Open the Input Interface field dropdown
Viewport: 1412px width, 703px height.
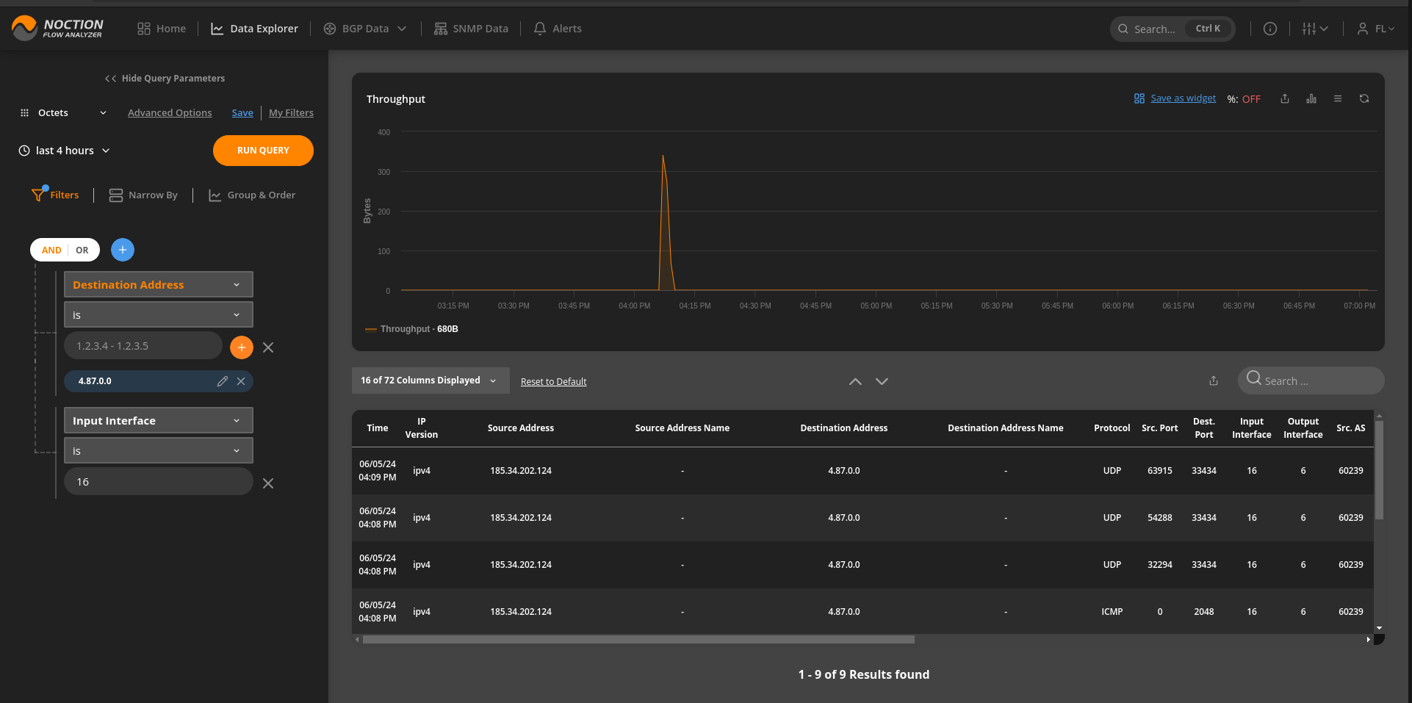(x=159, y=420)
